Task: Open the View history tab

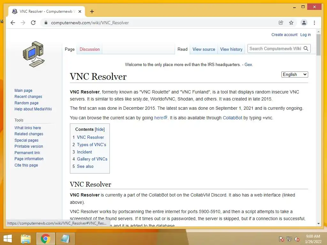Action: (x=231, y=49)
